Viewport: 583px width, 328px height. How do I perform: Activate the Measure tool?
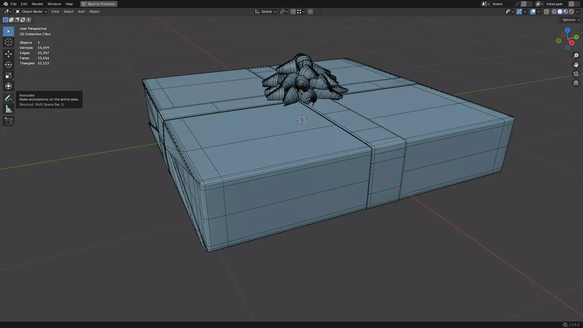pos(9,109)
